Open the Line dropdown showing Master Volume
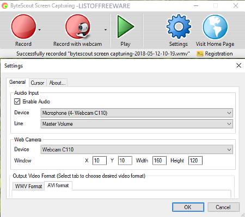 coord(137,124)
